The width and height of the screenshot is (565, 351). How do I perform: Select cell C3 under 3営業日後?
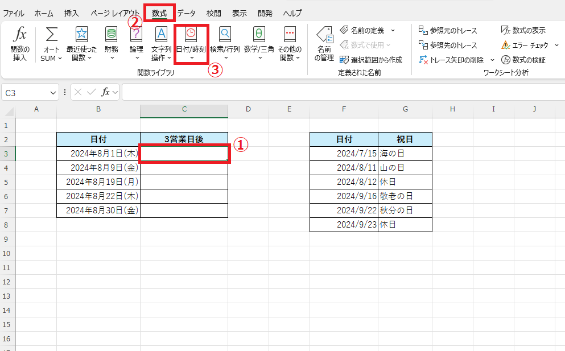click(184, 154)
